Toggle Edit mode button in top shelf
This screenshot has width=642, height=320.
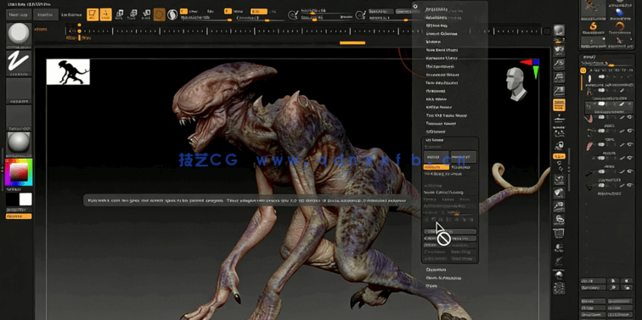(x=93, y=14)
